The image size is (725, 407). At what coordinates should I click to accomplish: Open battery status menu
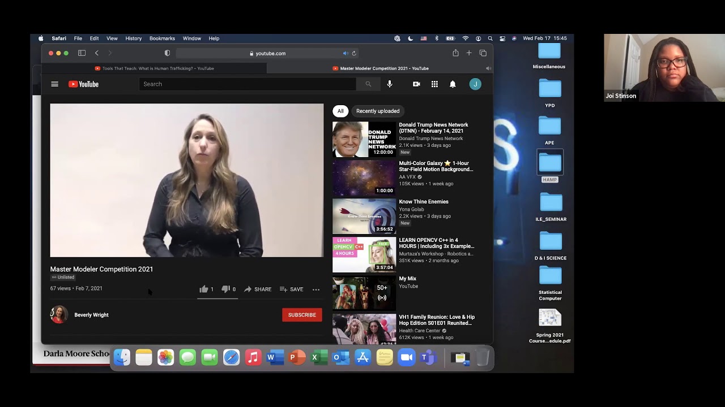click(x=450, y=38)
